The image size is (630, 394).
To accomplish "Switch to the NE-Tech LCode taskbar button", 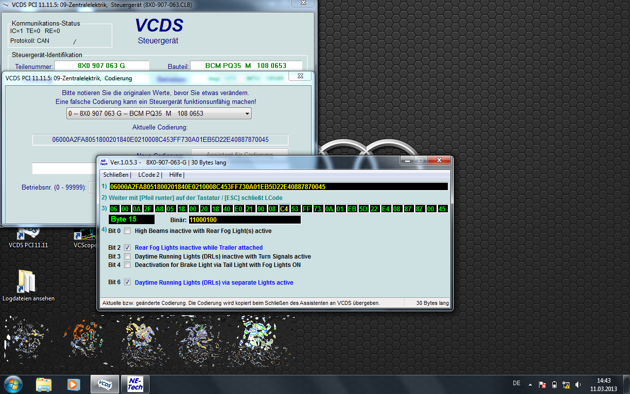I will (x=135, y=384).
